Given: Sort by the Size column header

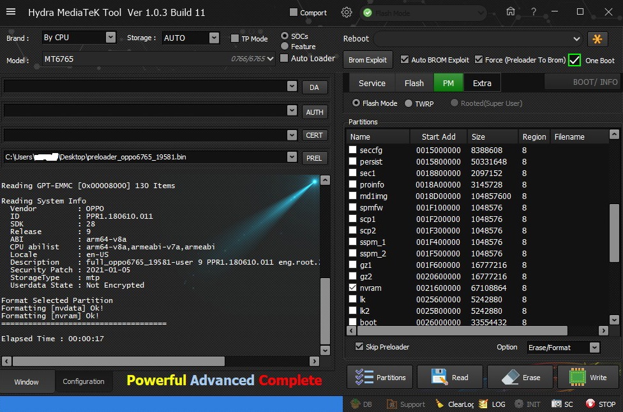Looking at the screenshot, I should [x=493, y=136].
